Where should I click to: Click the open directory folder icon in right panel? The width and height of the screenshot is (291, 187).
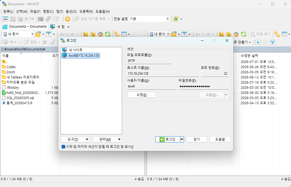click(174, 34)
